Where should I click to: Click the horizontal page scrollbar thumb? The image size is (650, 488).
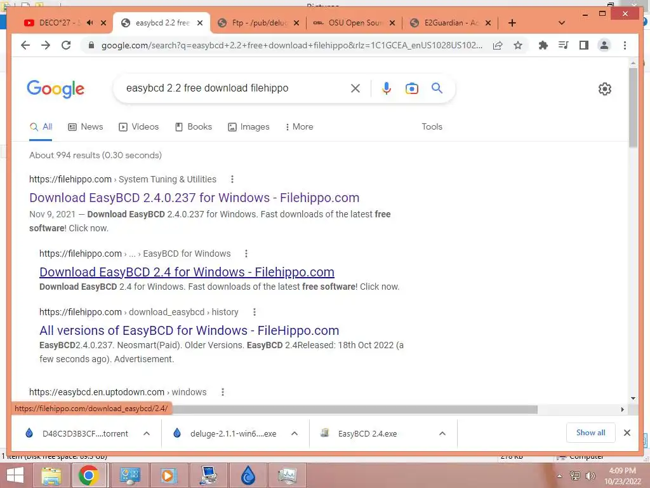354,410
